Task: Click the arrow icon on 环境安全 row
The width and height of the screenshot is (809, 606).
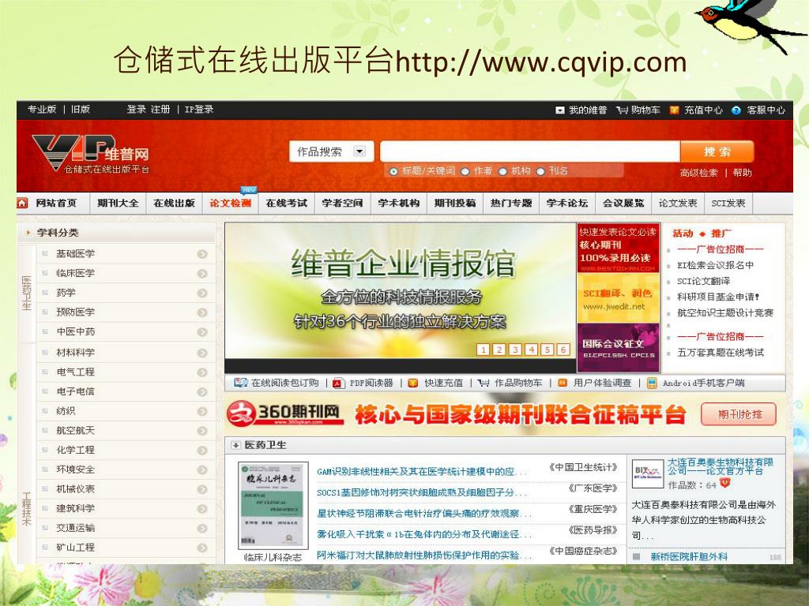Action: [x=202, y=470]
